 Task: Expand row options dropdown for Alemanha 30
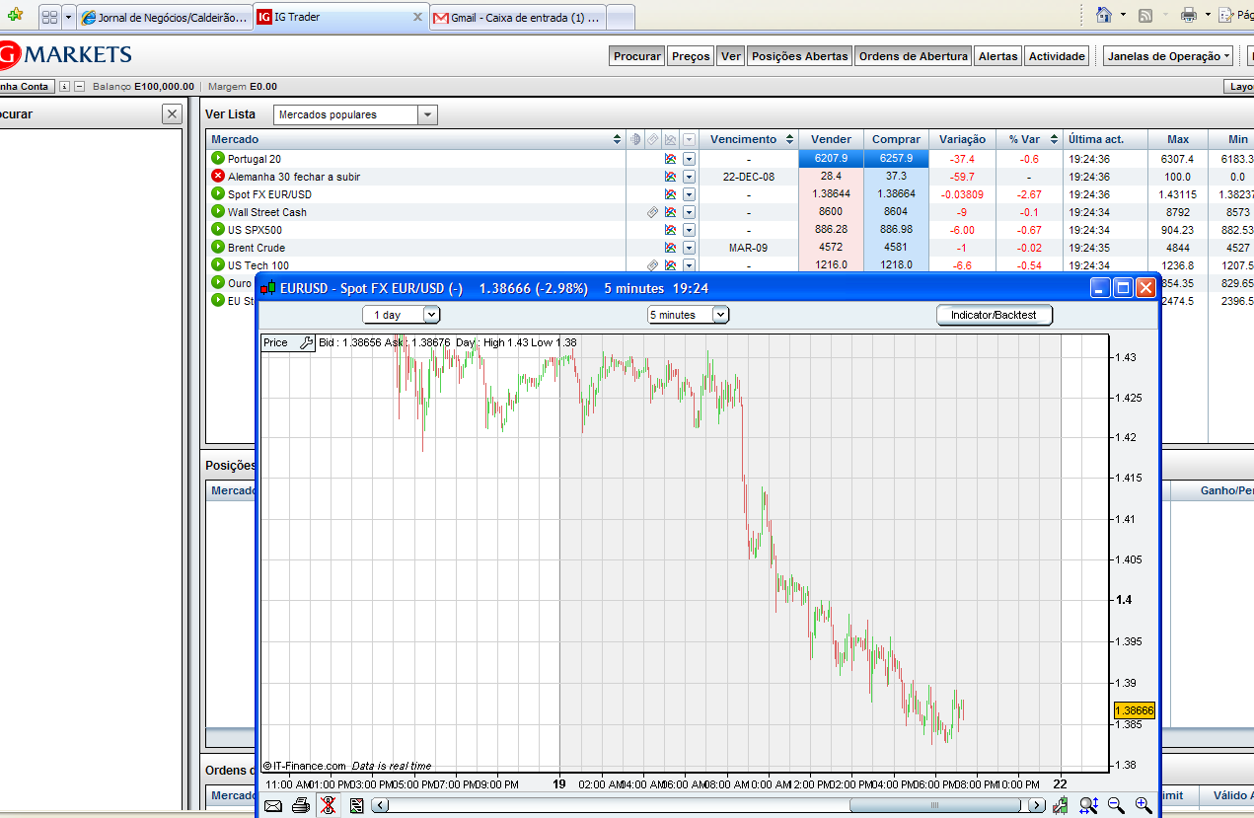tap(689, 177)
